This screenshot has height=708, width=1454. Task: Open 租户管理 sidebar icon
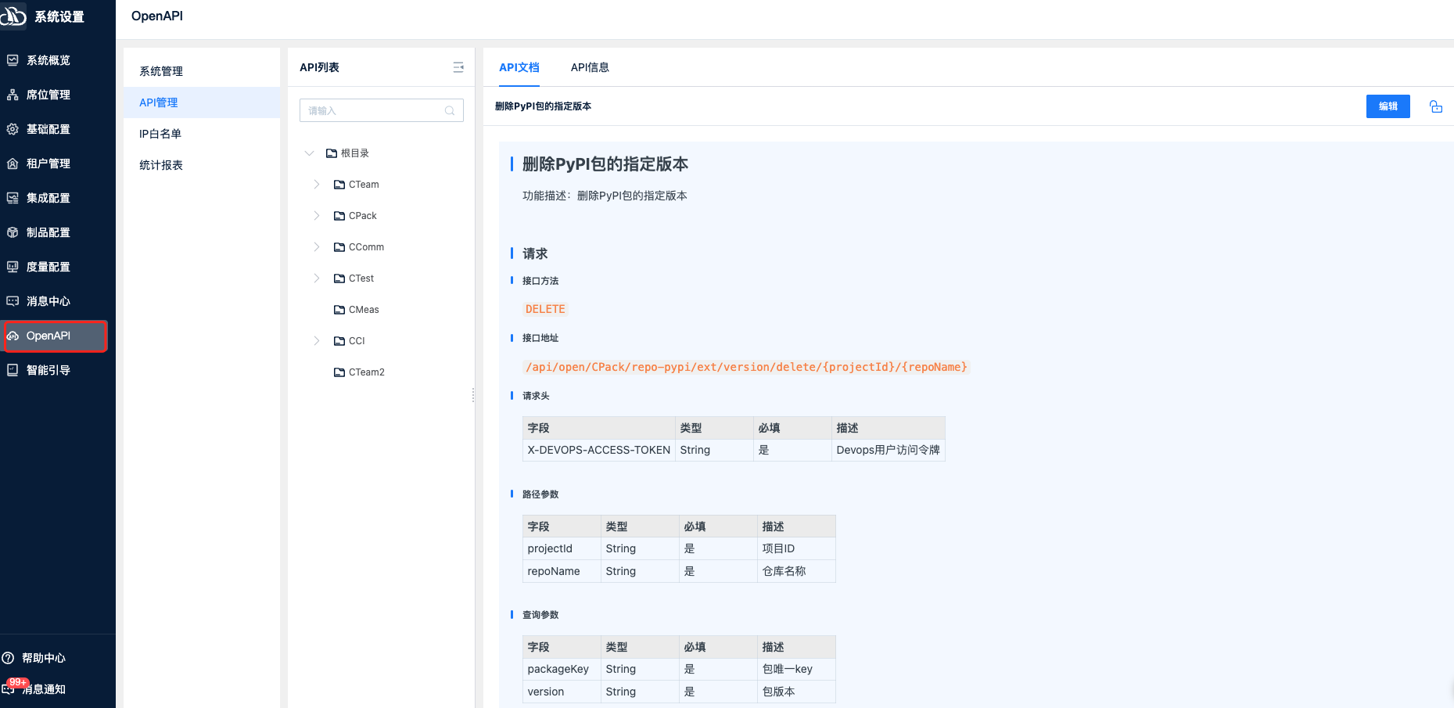coord(13,164)
